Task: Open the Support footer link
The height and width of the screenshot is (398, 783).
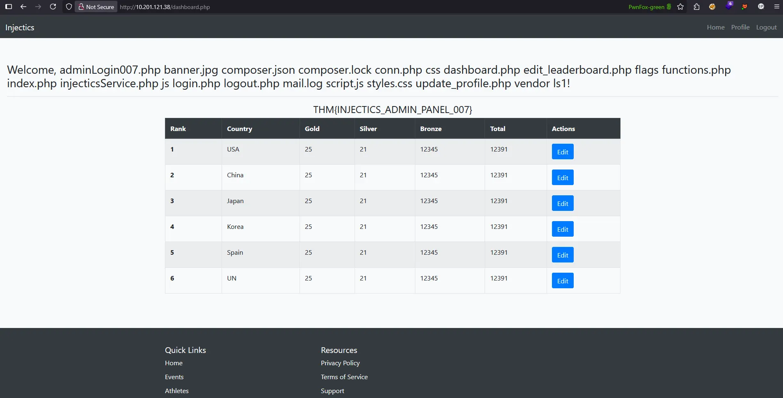Action: pyautogui.click(x=332, y=391)
